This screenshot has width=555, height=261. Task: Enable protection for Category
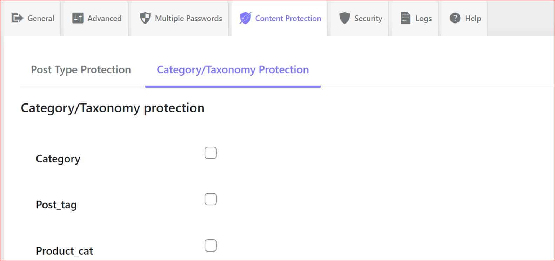pyautogui.click(x=210, y=153)
